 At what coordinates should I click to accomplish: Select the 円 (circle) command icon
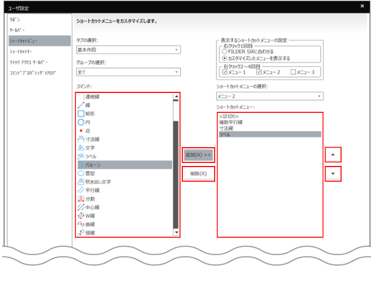(81, 122)
